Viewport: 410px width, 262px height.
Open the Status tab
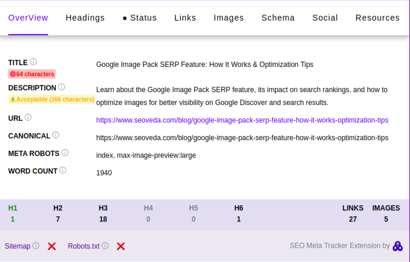point(140,18)
